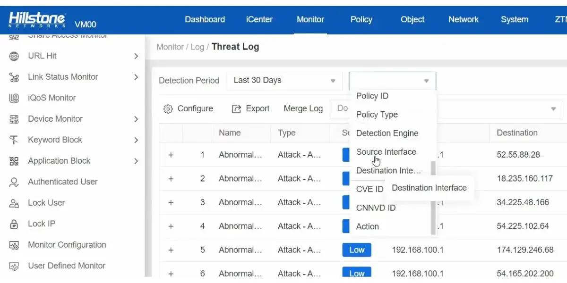Click the Application Block icon
The height and width of the screenshot is (283, 567).
tap(14, 161)
